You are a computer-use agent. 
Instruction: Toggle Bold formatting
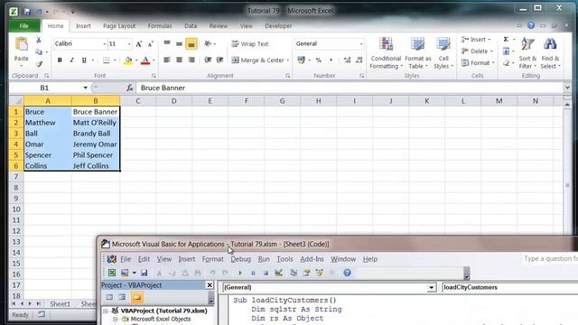click(x=60, y=60)
